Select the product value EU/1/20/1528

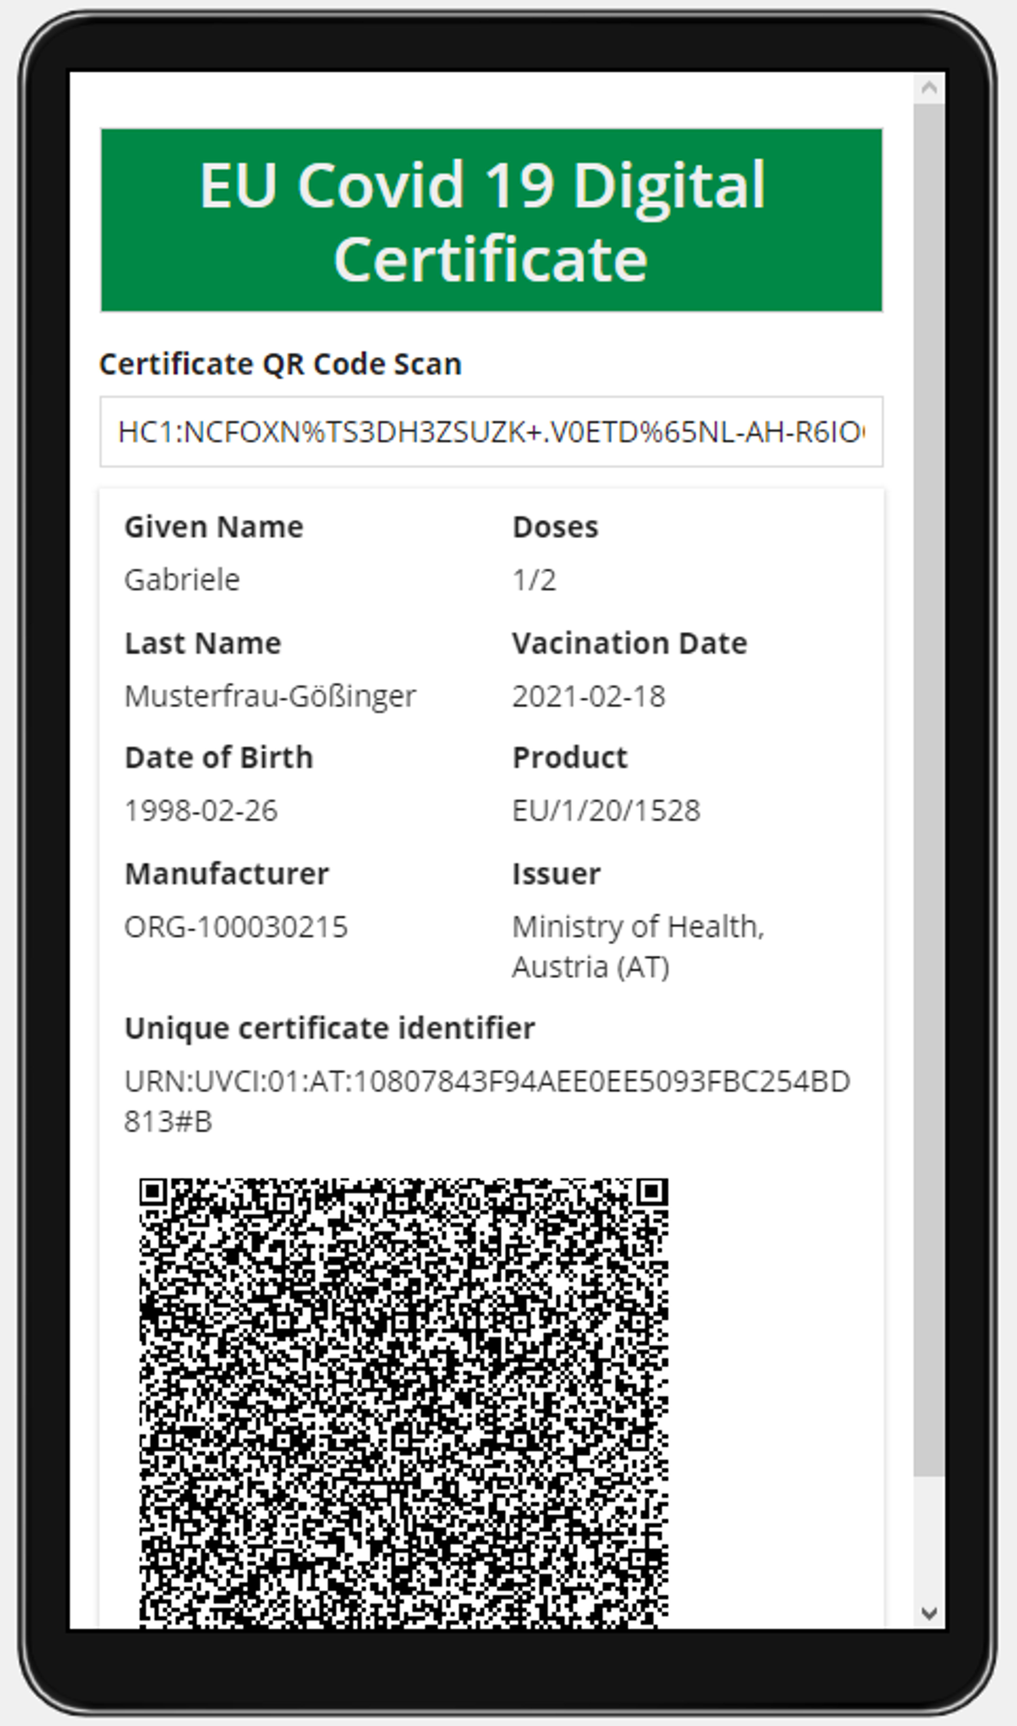(x=606, y=811)
